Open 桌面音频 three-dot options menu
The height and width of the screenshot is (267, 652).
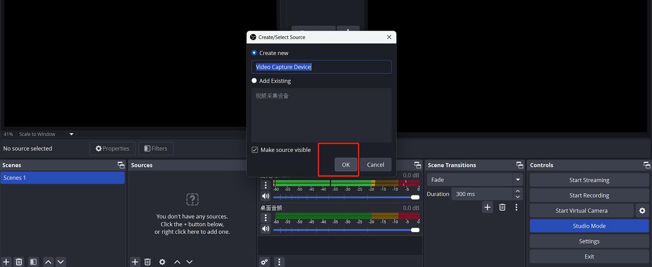[265, 218]
